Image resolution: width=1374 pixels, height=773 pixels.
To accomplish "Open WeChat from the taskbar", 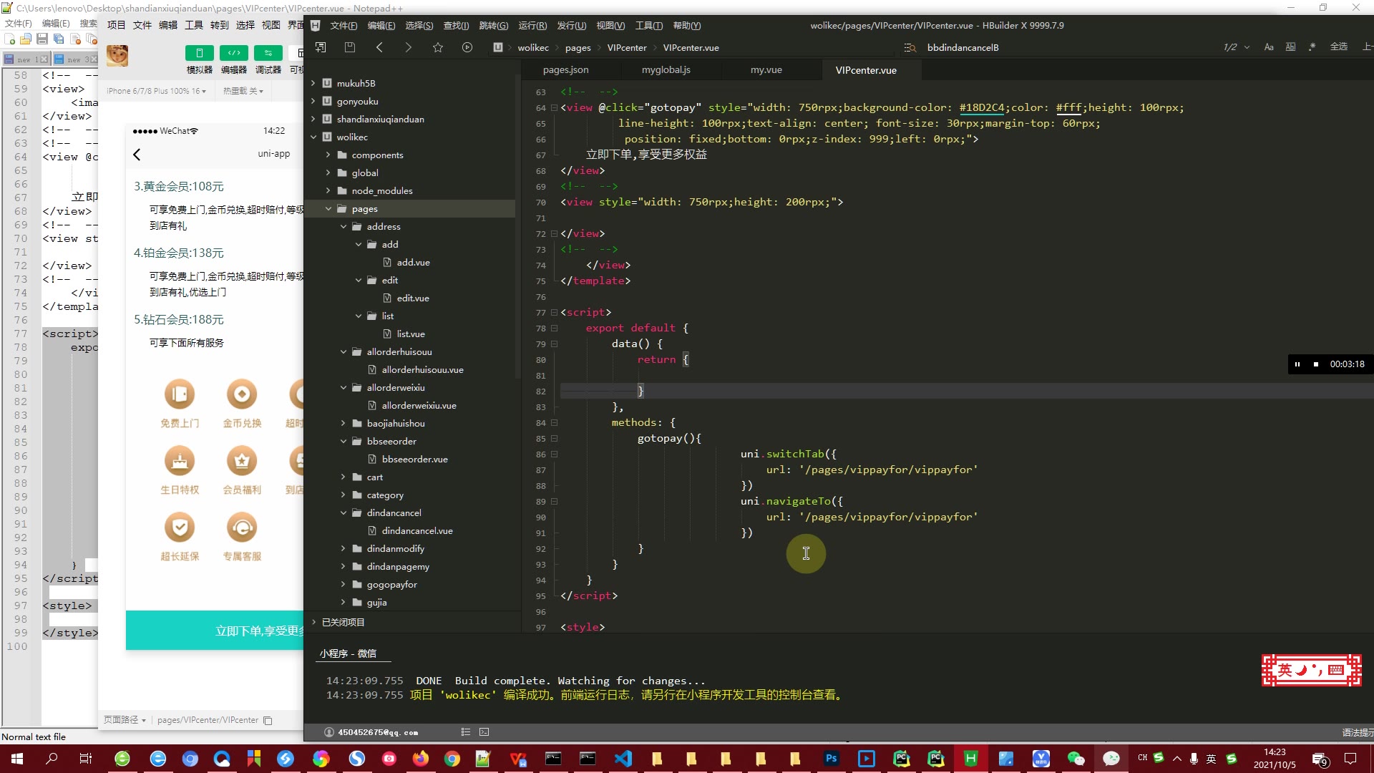I will coord(1076,759).
